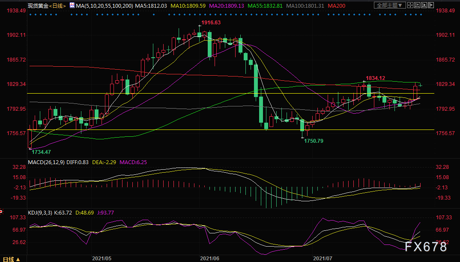Expand the triangle next to bottom 日线
The width and height of the screenshot is (460, 262).
18,259
